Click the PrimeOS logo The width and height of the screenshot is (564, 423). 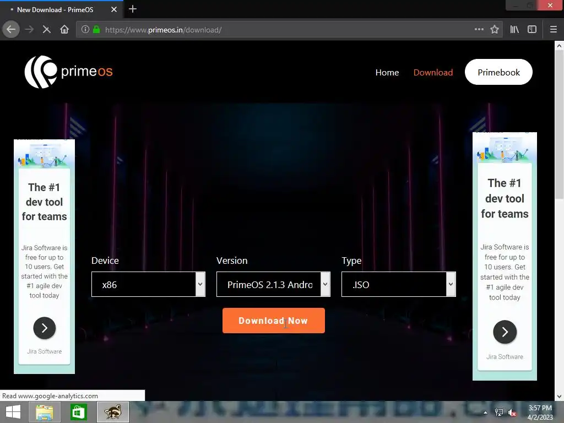click(x=68, y=72)
